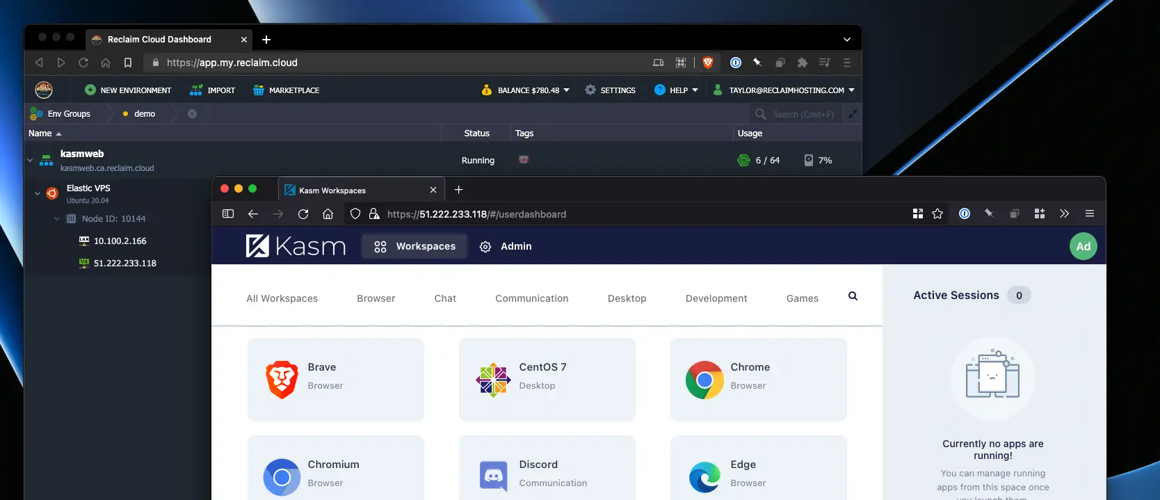Select public IP 51.222.233.118 row
The height and width of the screenshot is (500, 1160).
pos(124,263)
